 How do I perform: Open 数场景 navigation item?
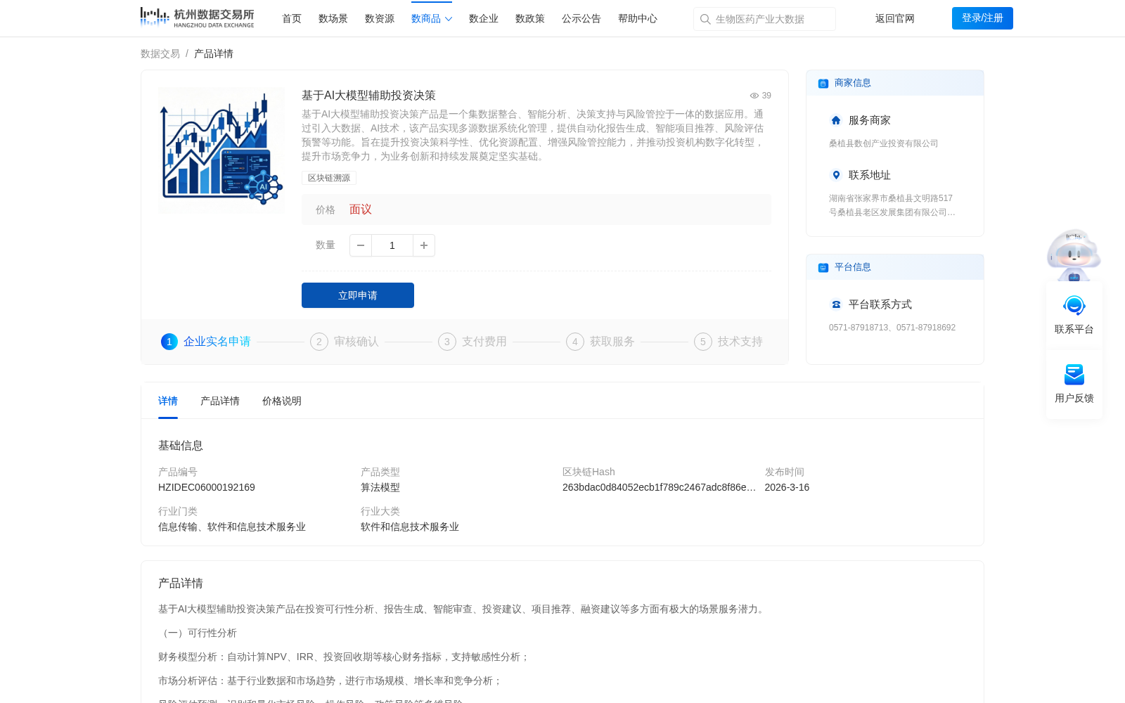(x=333, y=18)
